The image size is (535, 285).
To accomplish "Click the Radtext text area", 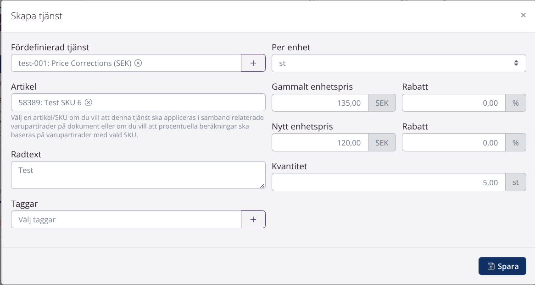I will coord(138,175).
